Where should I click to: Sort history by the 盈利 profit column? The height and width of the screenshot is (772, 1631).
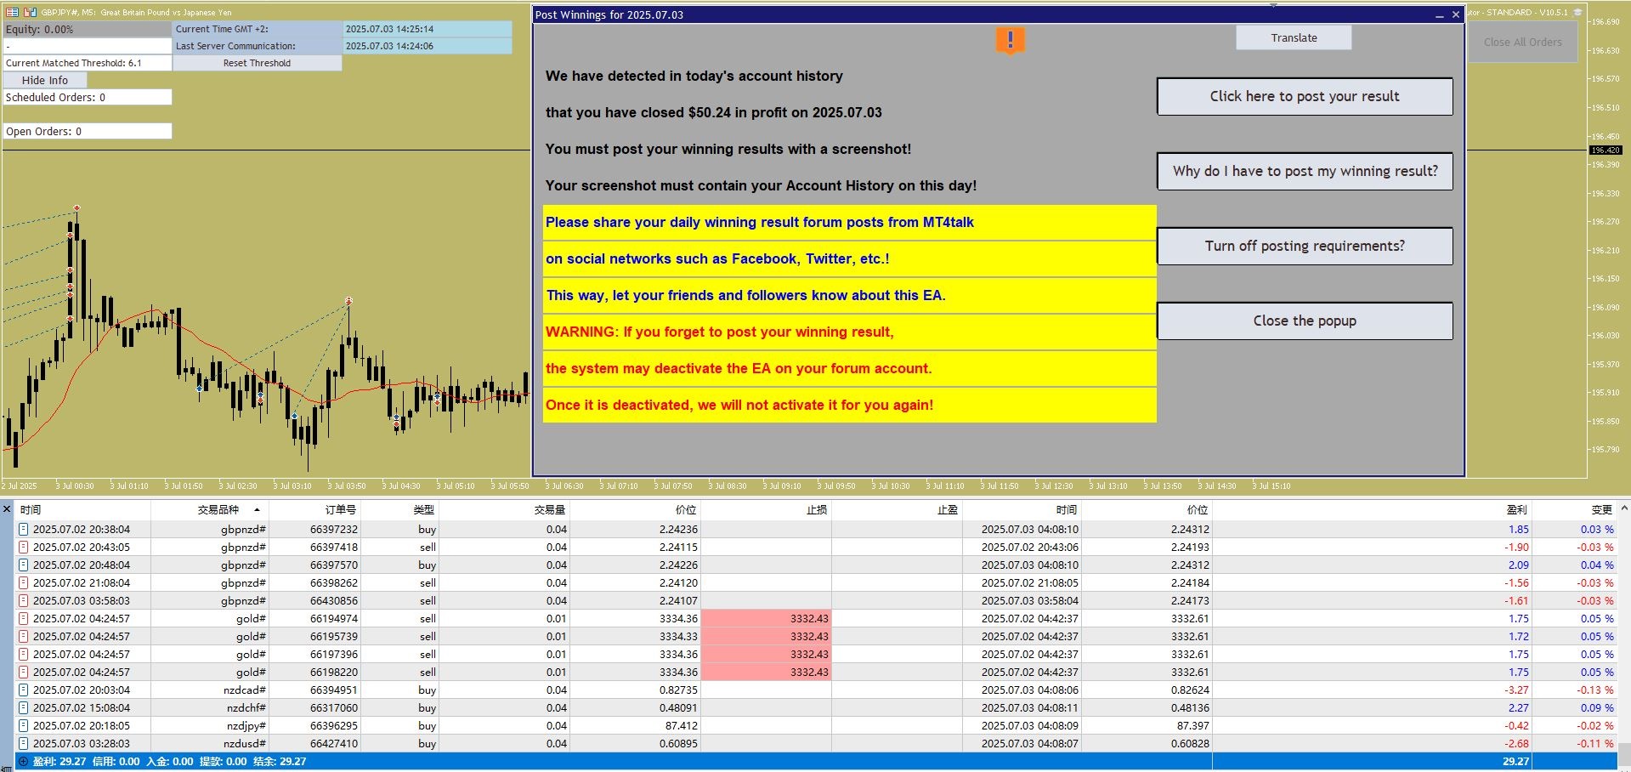1516,510
